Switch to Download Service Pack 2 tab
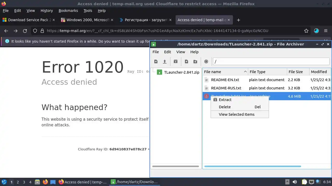 (29, 20)
